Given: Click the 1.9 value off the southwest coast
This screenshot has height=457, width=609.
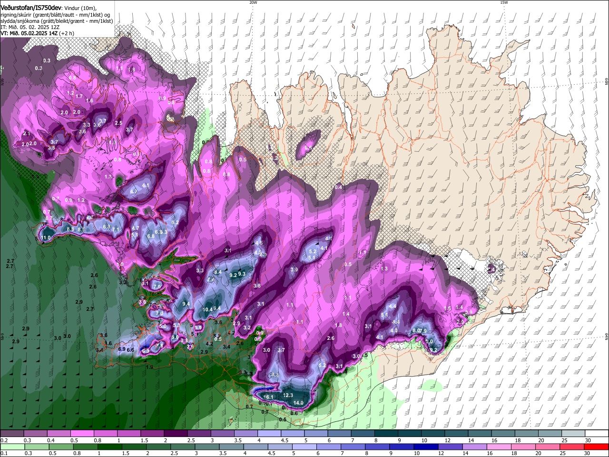Looking at the screenshot, I should [x=149, y=367].
